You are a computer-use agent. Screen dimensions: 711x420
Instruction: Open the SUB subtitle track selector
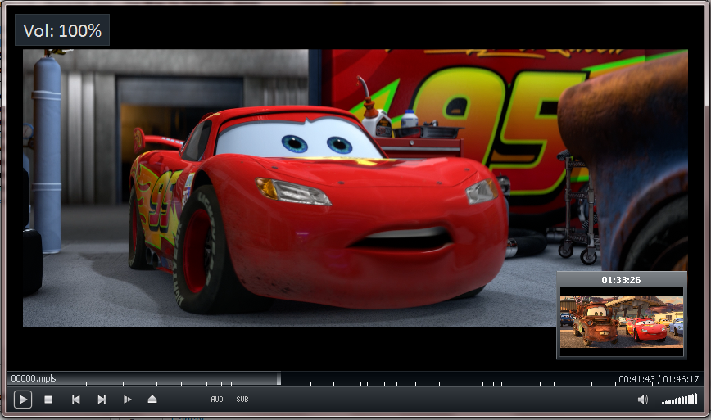click(x=242, y=400)
